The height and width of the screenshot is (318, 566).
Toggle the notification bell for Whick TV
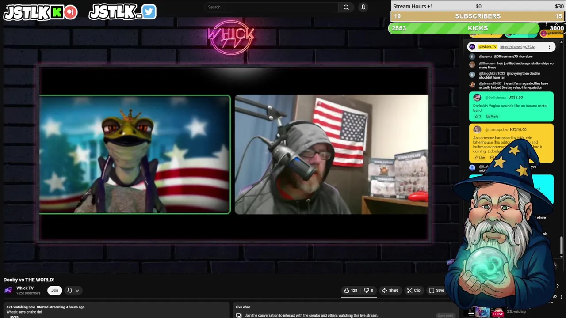(x=69, y=290)
